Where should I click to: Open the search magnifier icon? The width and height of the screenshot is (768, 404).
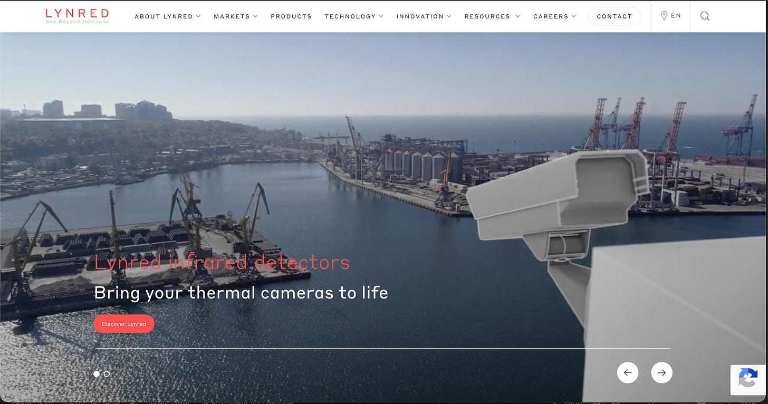pos(705,16)
